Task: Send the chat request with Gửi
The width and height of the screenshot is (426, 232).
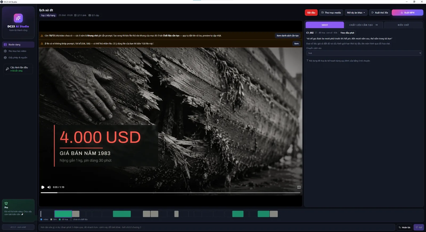Action: click(x=419, y=227)
